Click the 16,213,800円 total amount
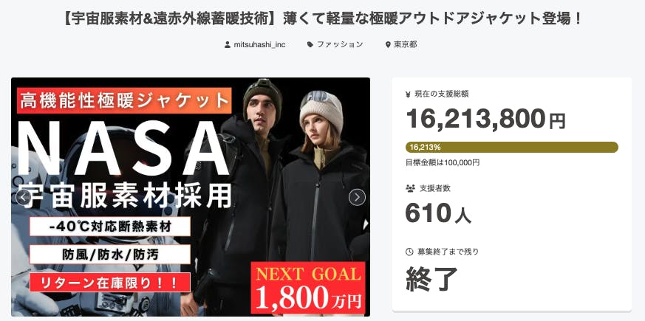The image size is (645, 321). pyautogui.click(x=485, y=119)
